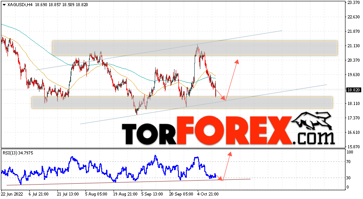Viewport: 363px width, 199px height.
Task: Click the RSI scale value 100
Action: [x=350, y=152]
